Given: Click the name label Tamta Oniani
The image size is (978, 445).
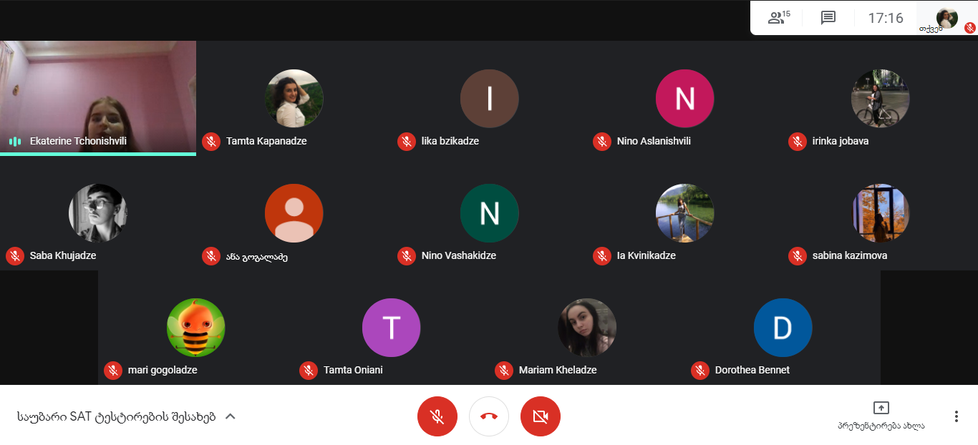Looking at the screenshot, I should point(353,371).
